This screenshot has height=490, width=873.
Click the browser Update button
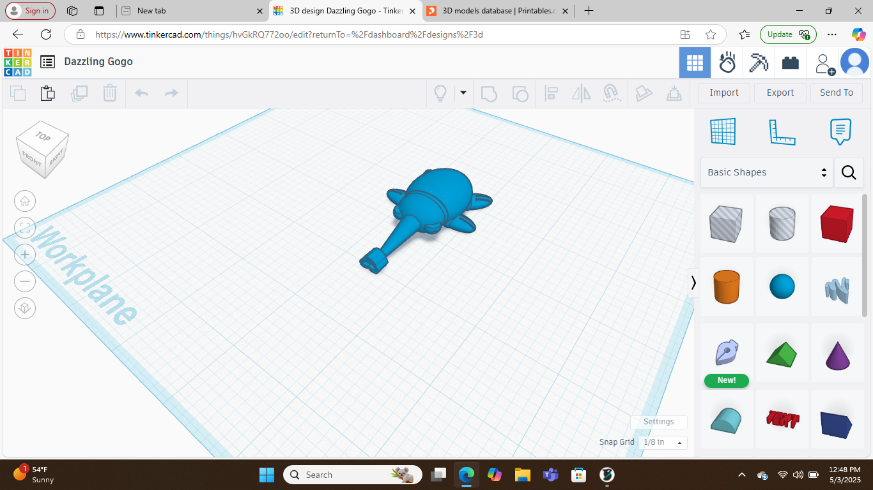788,34
